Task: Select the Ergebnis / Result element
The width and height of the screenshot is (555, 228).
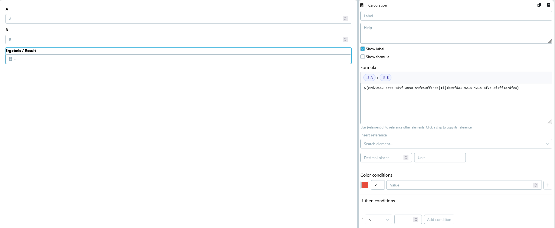Action: tap(178, 56)
